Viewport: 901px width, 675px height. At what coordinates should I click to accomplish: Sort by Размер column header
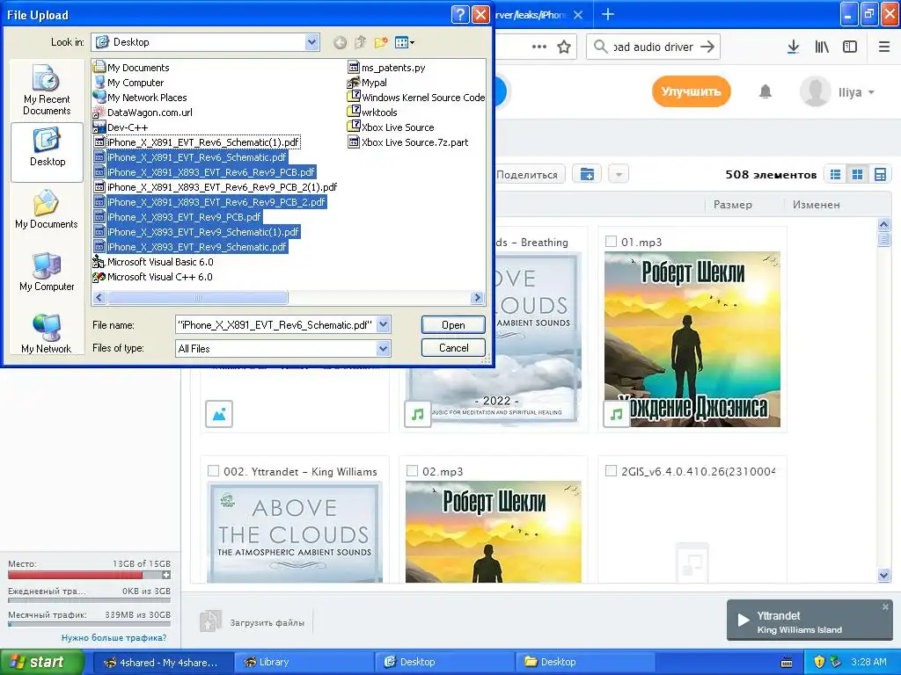732,204
